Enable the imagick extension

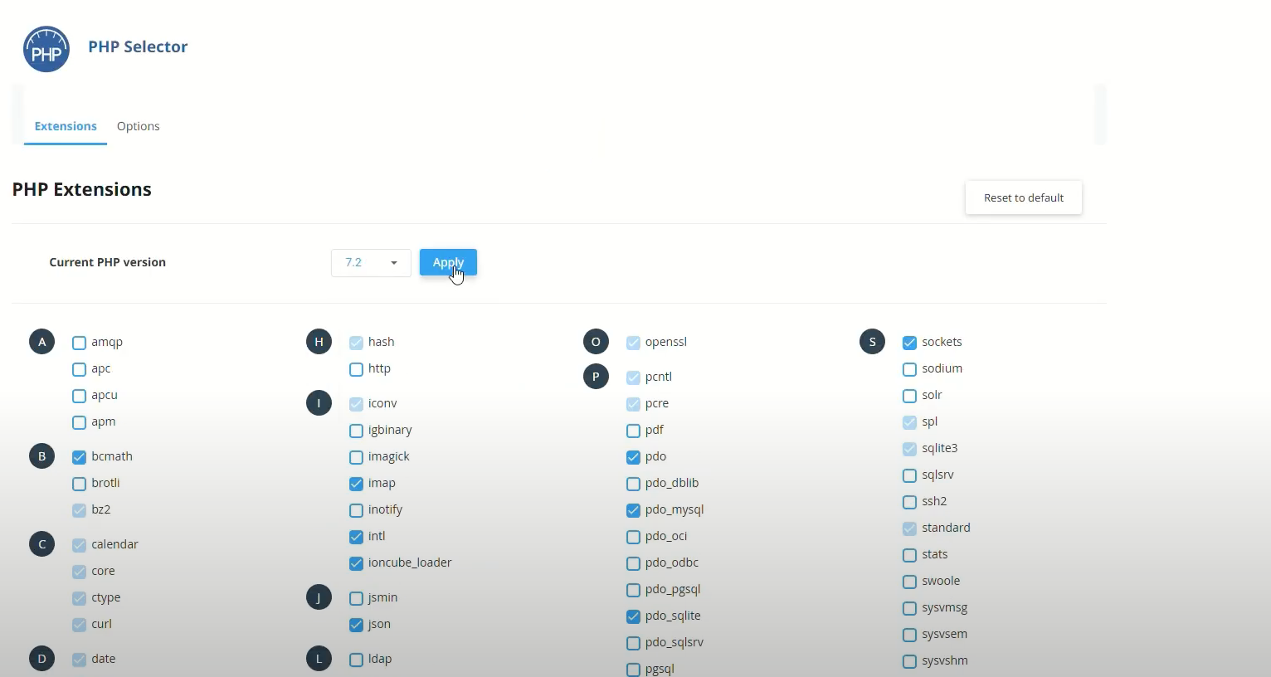coord(356,457)
